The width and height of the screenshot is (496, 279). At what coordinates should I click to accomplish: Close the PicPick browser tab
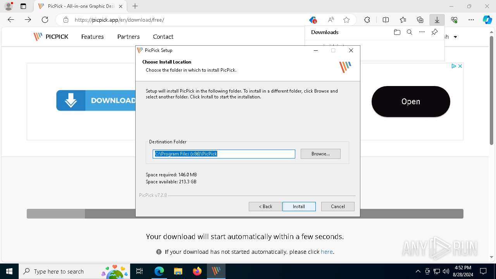click(121, 6)
